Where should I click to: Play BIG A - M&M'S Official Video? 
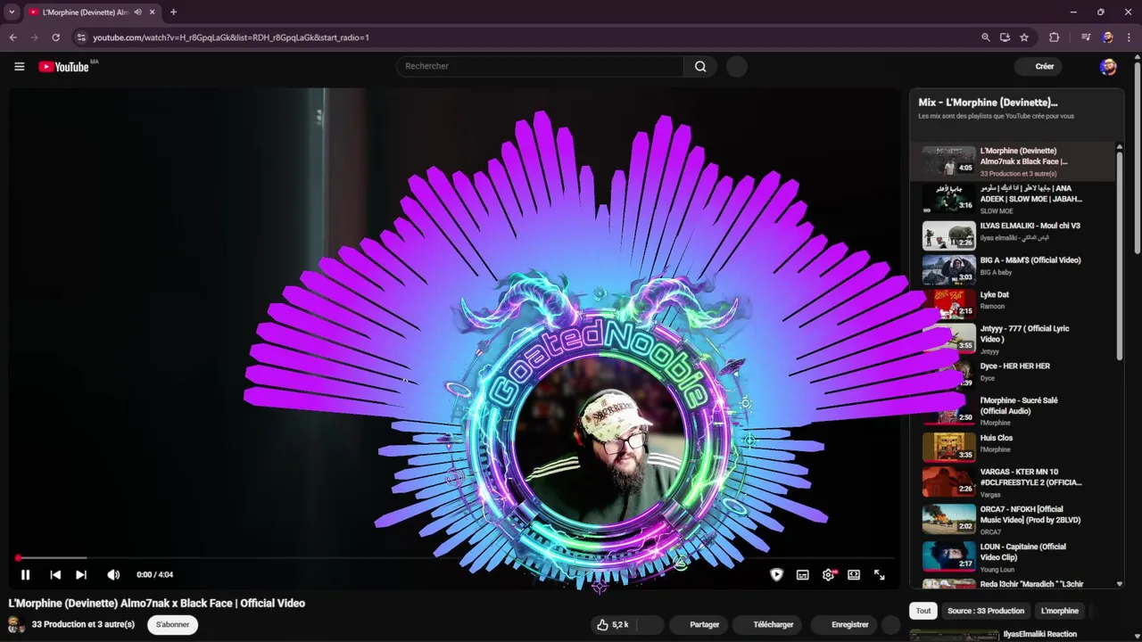[x=1014, y=270]
